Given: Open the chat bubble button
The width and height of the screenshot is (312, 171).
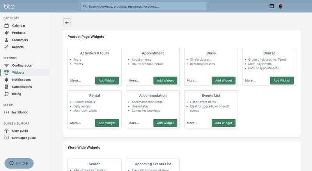Looking at the screenshot, I should (19, 163).
